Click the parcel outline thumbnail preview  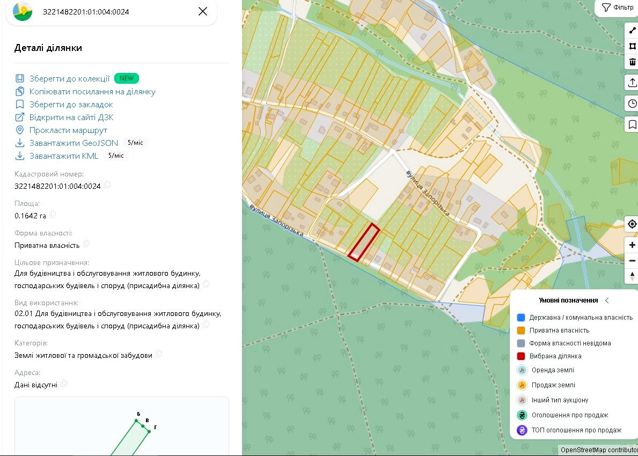122,426
